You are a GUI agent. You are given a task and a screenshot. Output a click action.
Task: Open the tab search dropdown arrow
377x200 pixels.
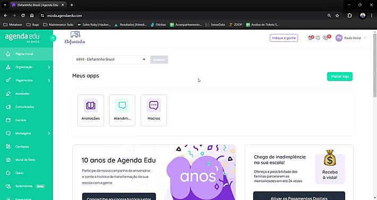5,5
